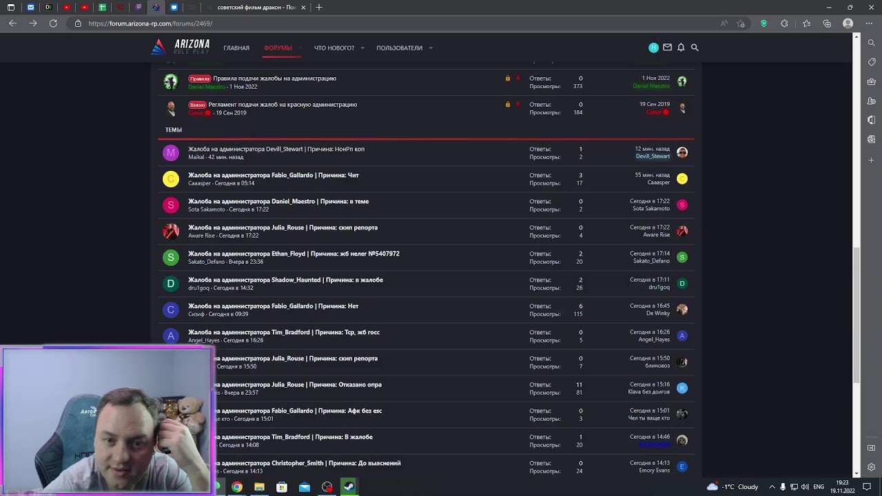The width and height of the screenshot is (882, 496).
Task: Add this page to favorites star icon
Action: point(741,23)
